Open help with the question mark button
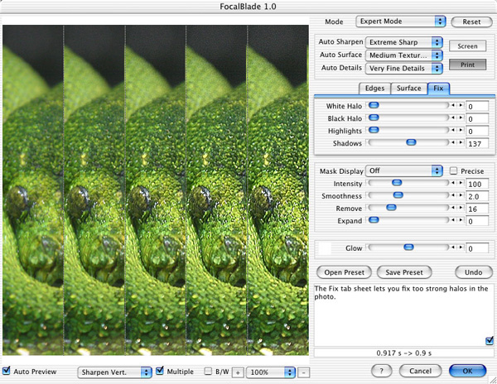Image resolution: width=497 pixels, height=384 pixels. 375,370
